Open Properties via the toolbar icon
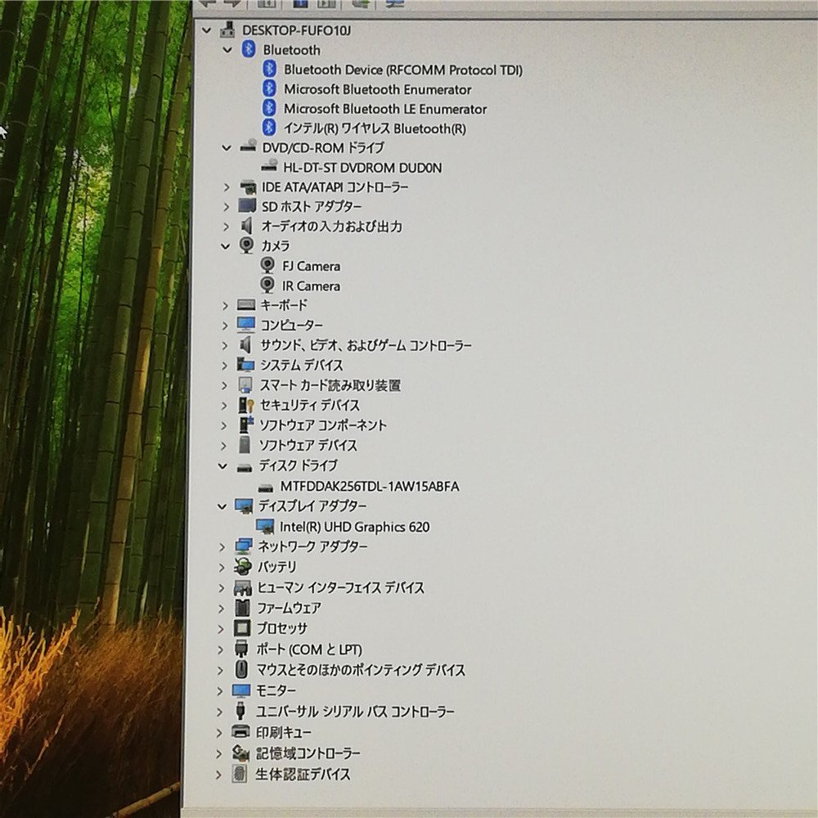This screenshot has width=818, height=818. pyautogui.click(x=302, y=4)
